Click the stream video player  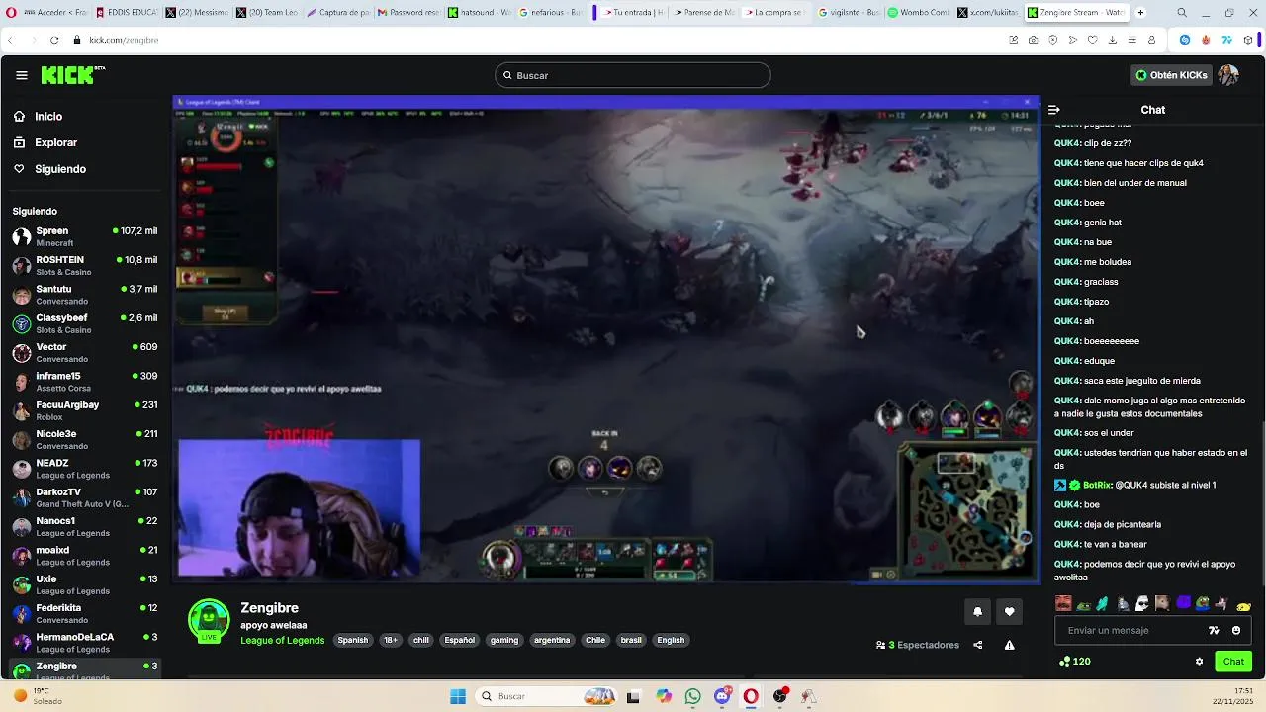pyautogui.click(x=606, y=339)
